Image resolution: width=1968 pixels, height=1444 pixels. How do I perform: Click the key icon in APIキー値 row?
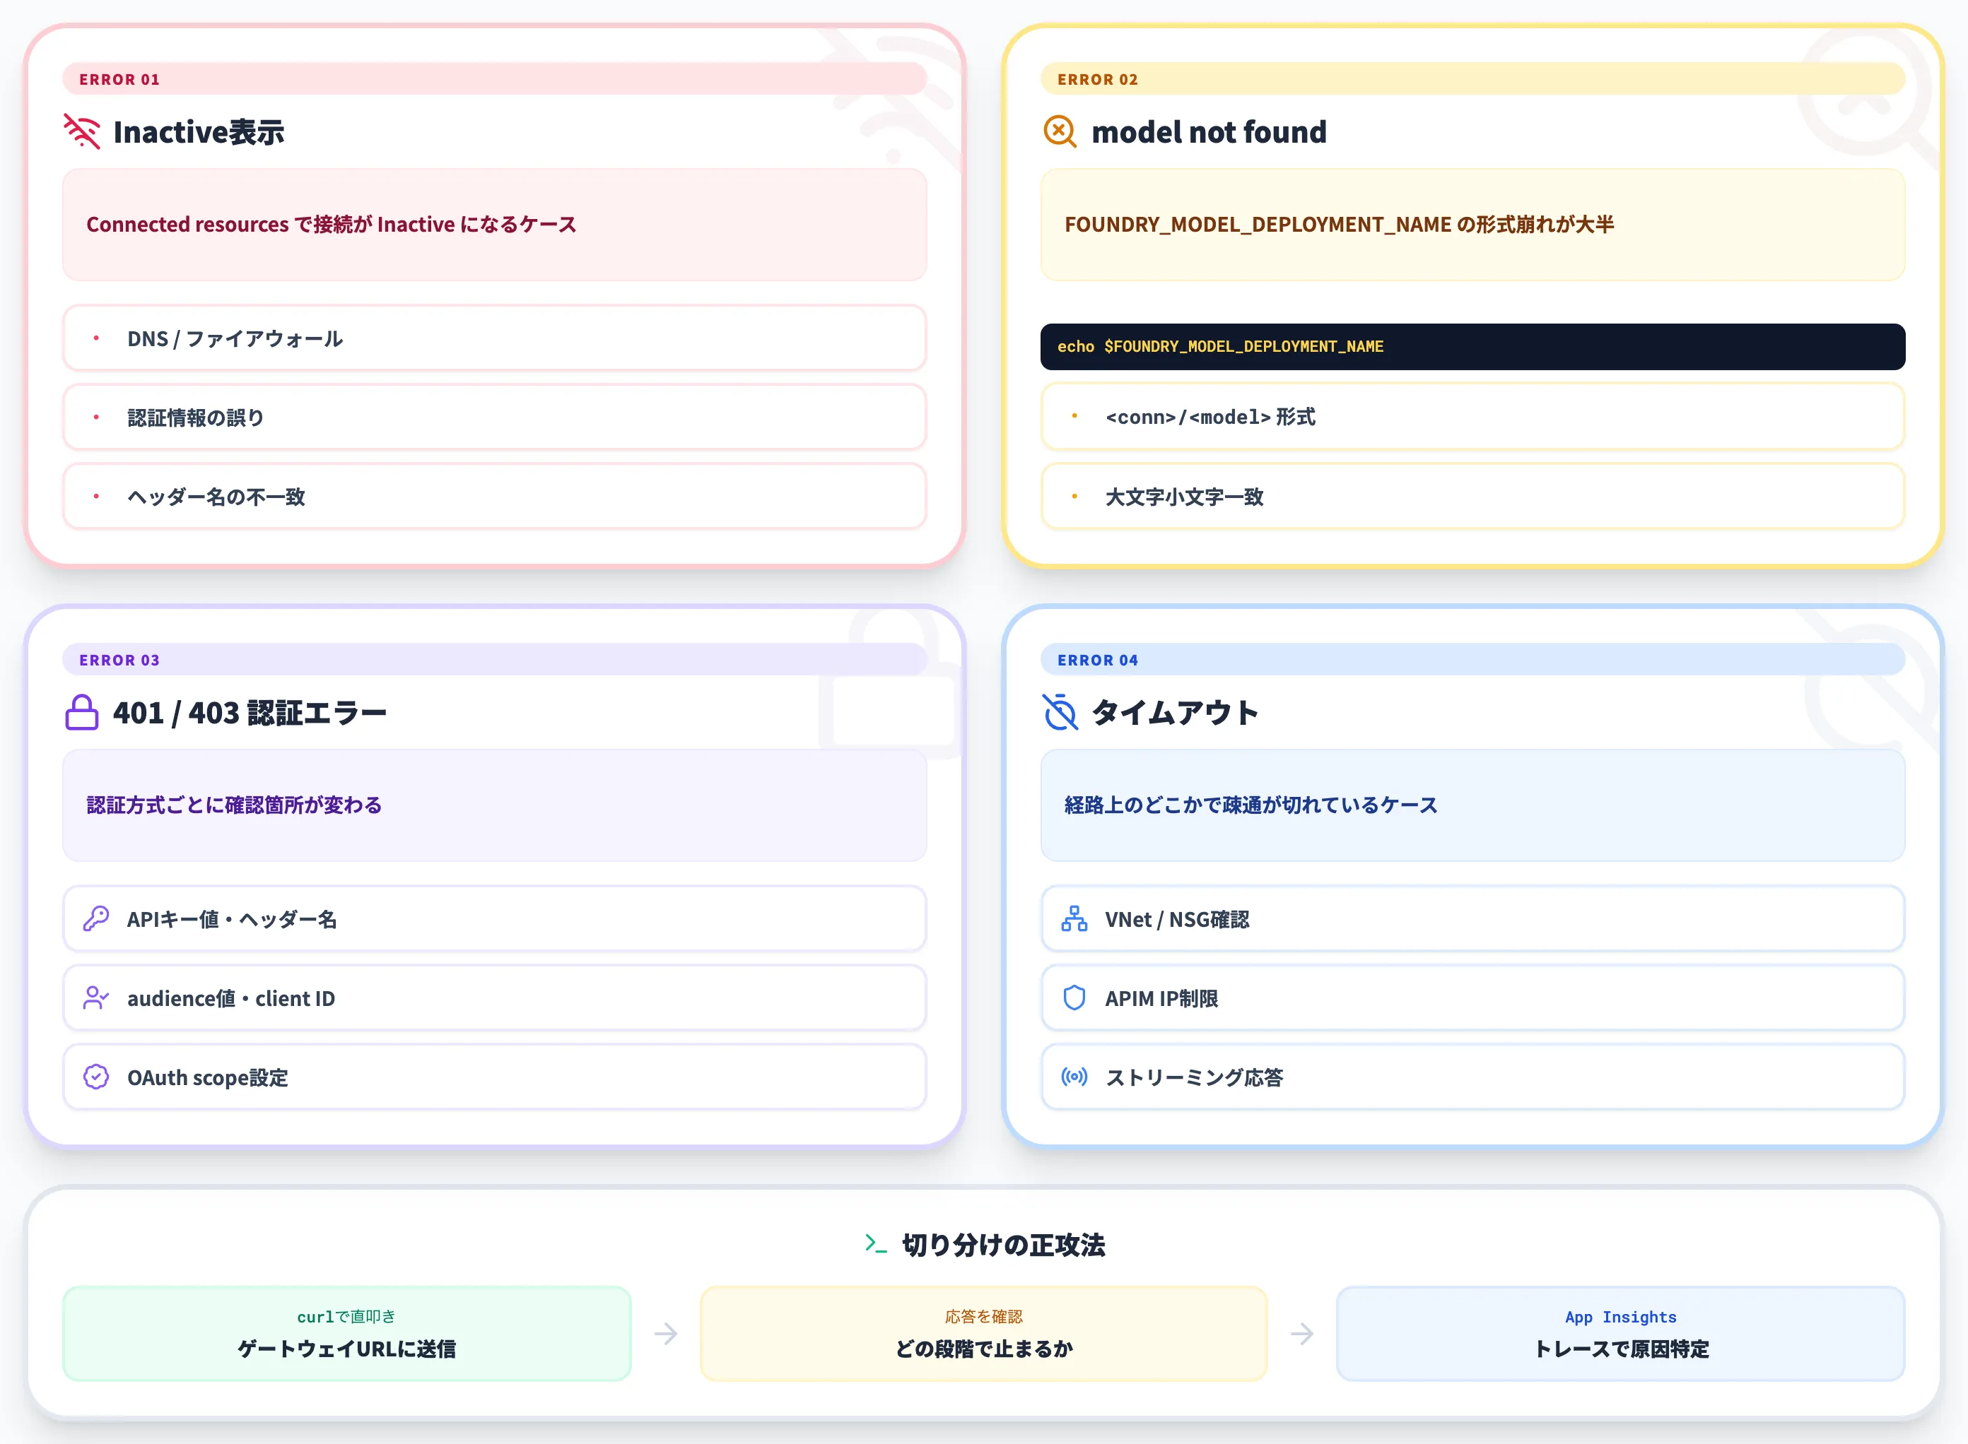(x=96, y=918)
